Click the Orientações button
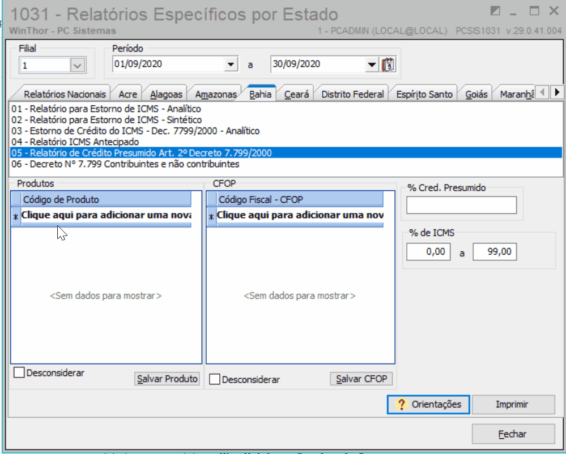The image size is (566, 454). coord(428,404)
